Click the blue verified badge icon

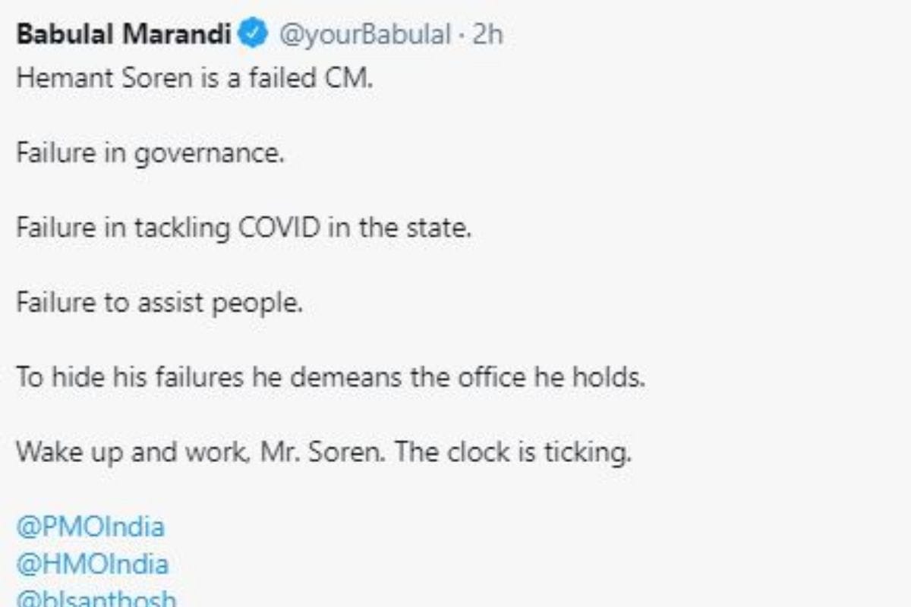253,34
